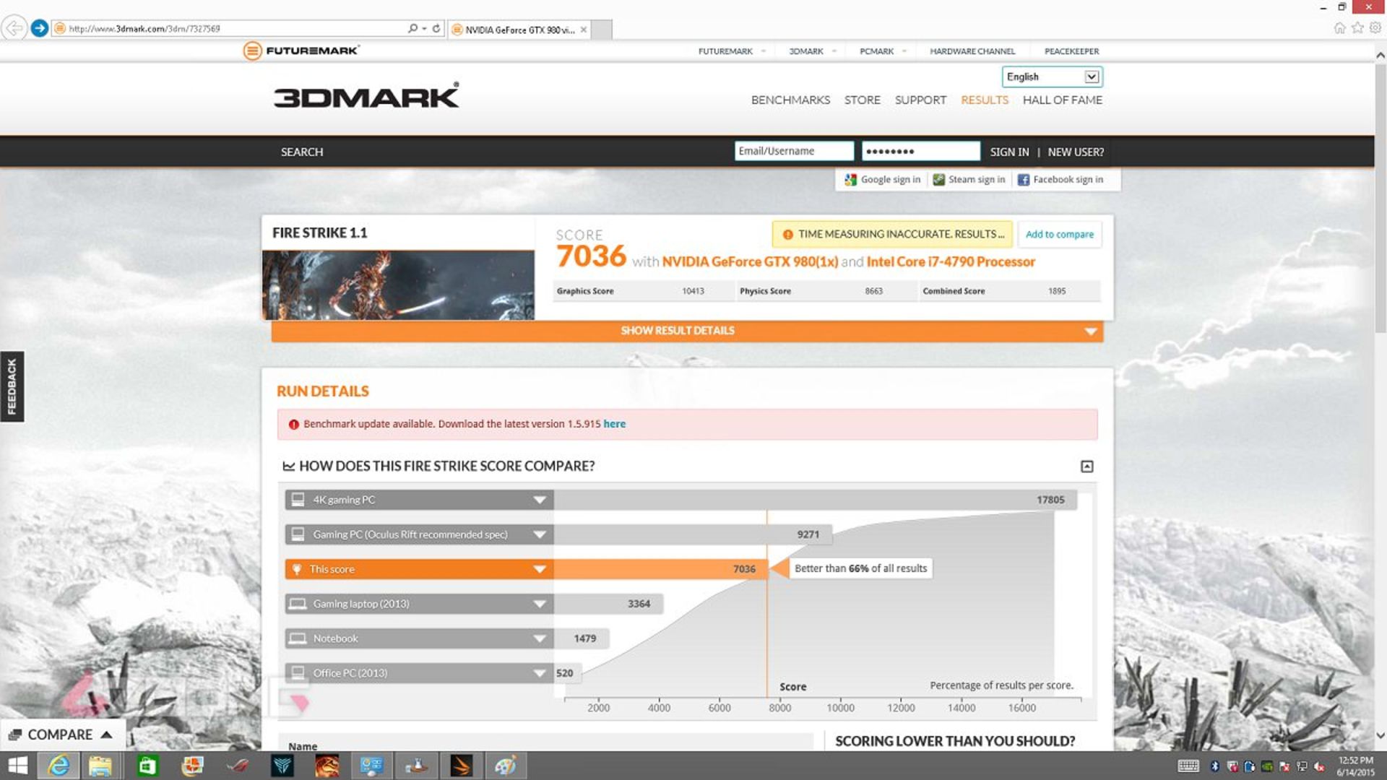Open the Windows Start button
1387x780 pixels.
[17, 766]
